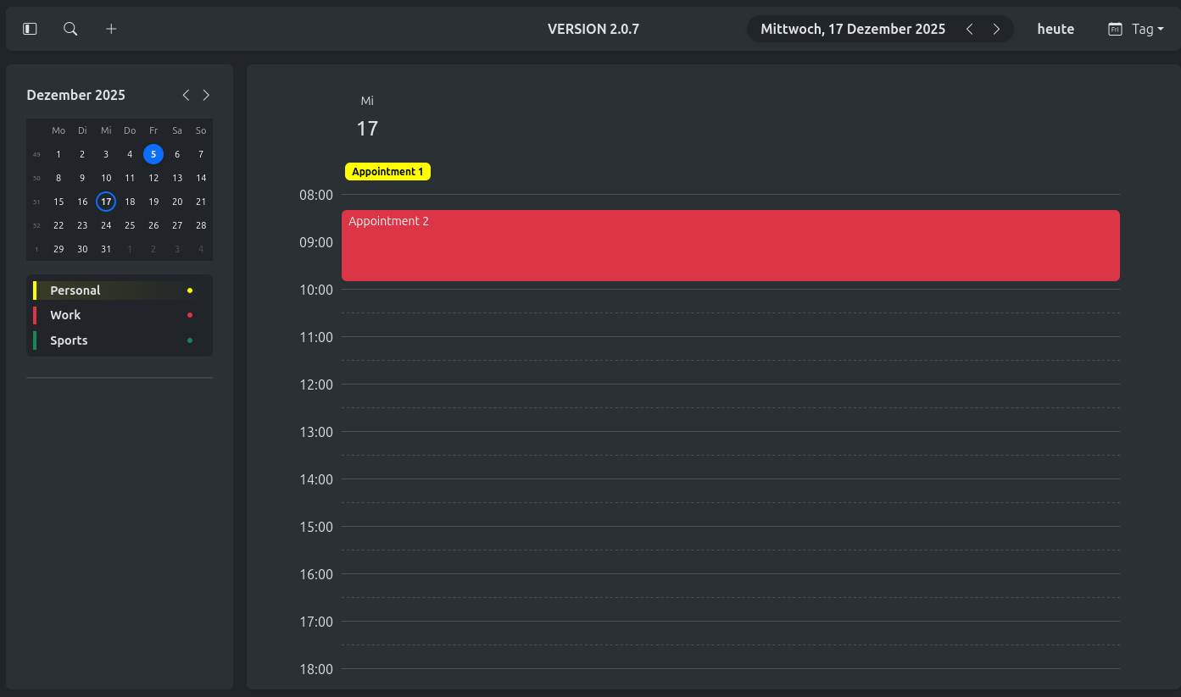This screenshot has width=1181, height=697.
Task: Go to previous day in header
Action: [x=970, y=29]
